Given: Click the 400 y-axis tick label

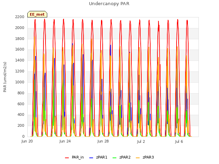Looking at the screenshot, I should tap(21, 115).
